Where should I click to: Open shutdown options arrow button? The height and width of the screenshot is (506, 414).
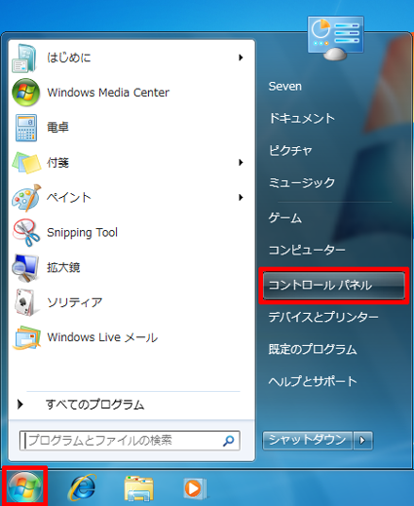pyautogui.click(x=362, y=441)
